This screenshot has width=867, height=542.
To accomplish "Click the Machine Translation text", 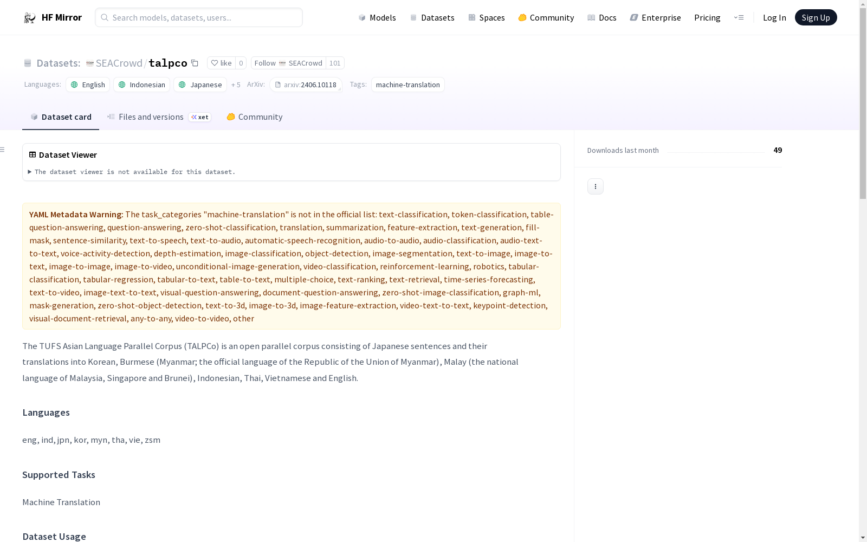I will (61, 502).
